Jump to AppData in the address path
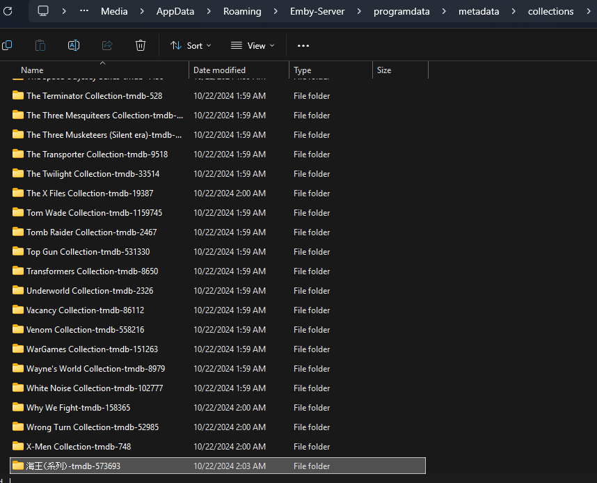 (x=175, y=11)
